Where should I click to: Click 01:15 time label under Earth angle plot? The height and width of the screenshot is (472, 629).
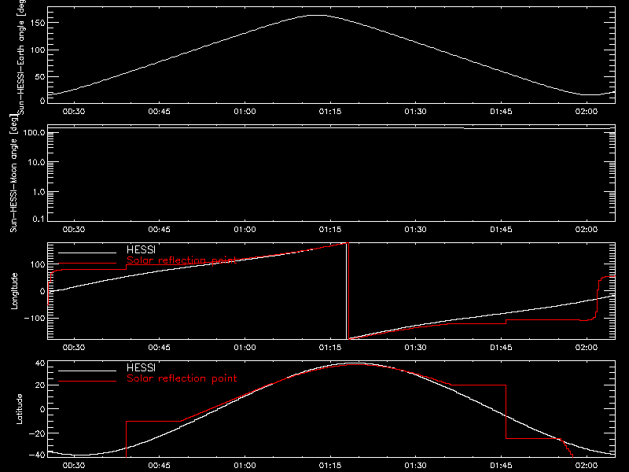tap(330, 112)
